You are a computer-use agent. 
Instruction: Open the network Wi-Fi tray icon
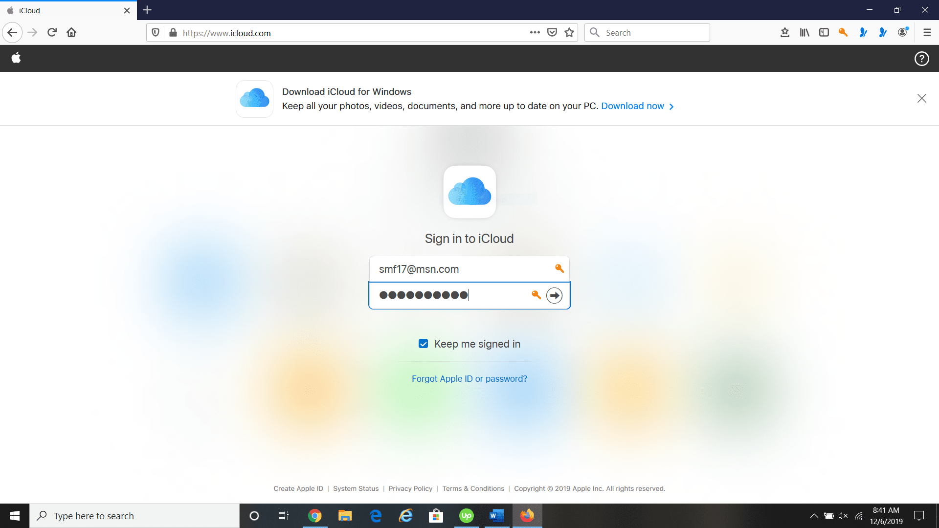(859, 516)
